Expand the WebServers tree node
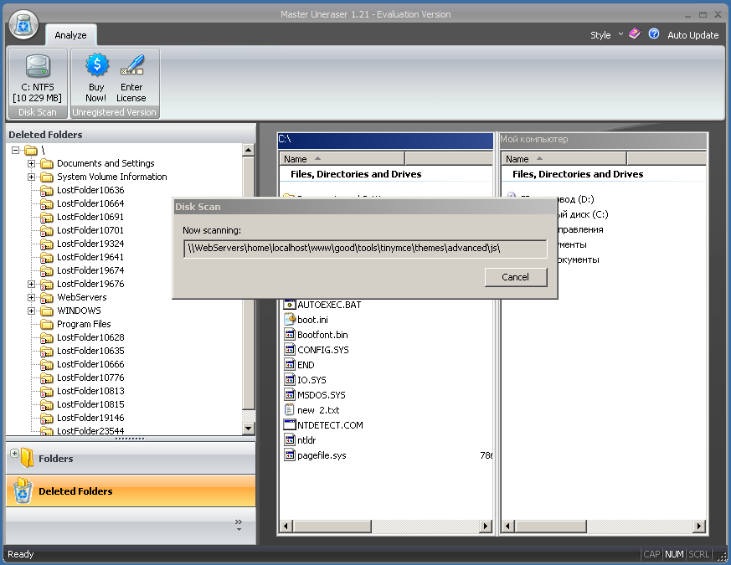Viewport: 731px width, 565px height. [x=31, y=297]
